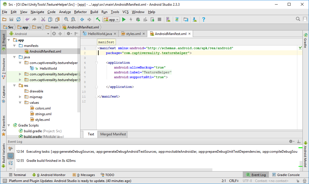
Task: Open the Project Structure icon
Action: pos(186,19)
